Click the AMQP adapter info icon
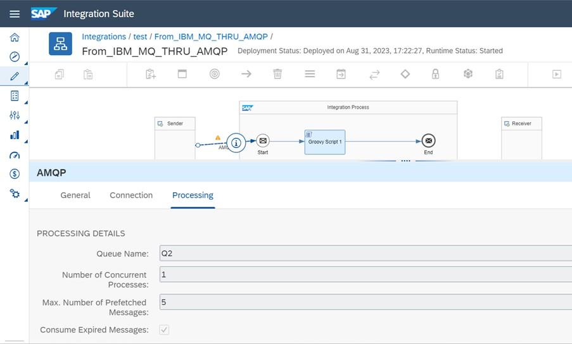 (x=236, y=143)
